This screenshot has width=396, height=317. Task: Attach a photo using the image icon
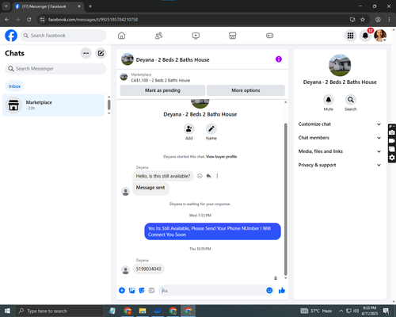tap(131, 291)
